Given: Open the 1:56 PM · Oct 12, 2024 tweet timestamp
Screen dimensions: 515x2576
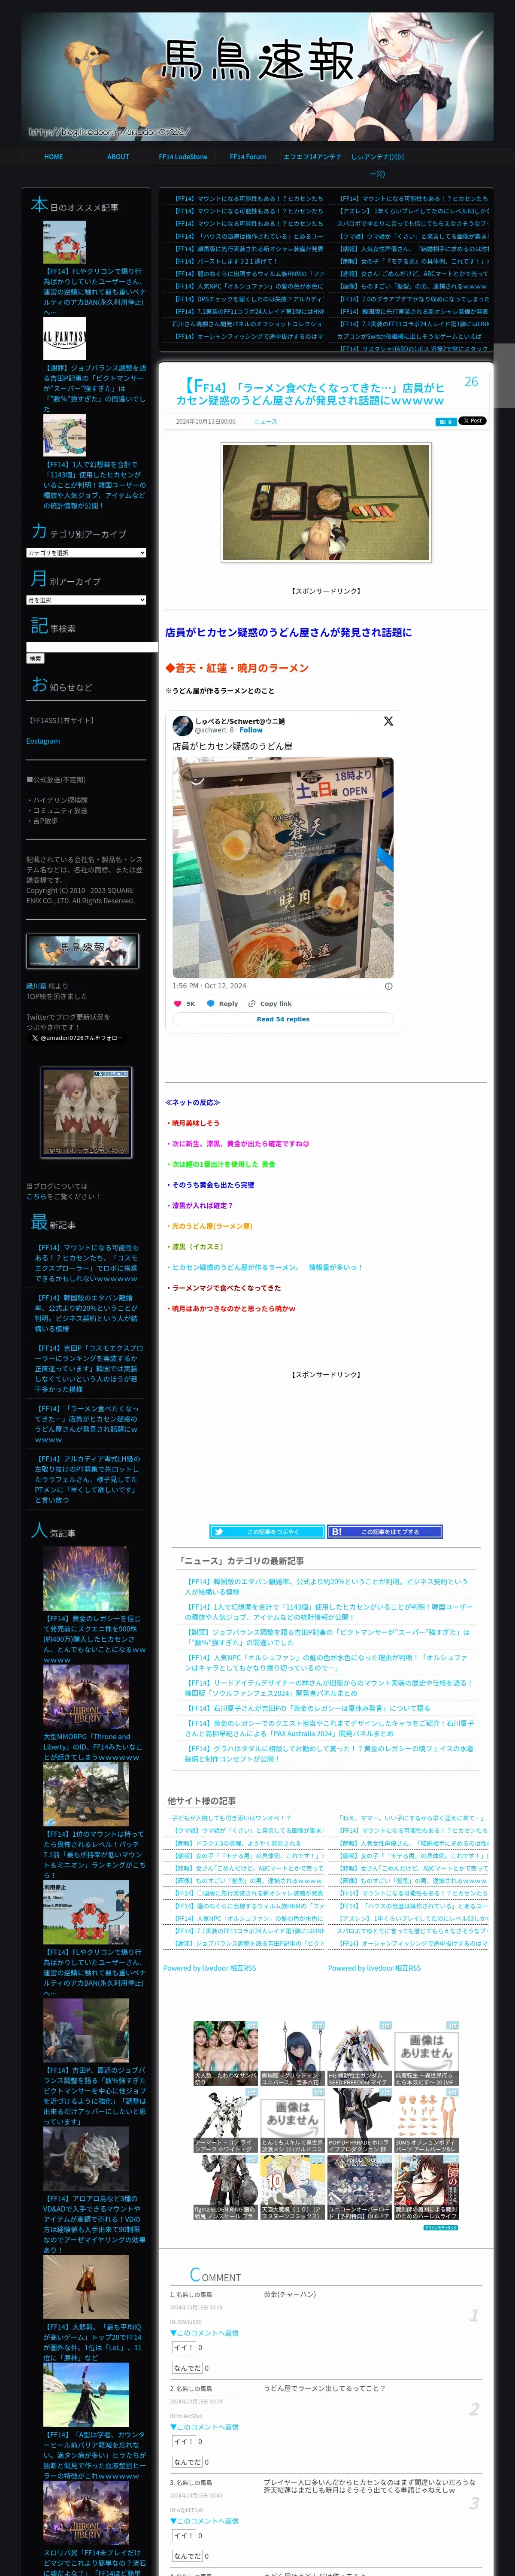Looking at the screenshot, I should pos(210,986).
